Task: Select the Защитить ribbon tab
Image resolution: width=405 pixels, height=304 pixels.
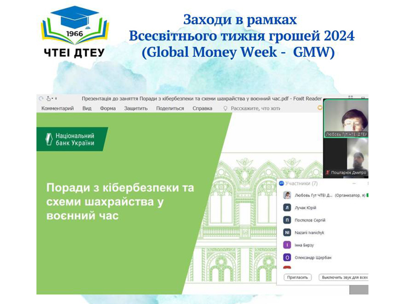Action: tap(136, 108)
